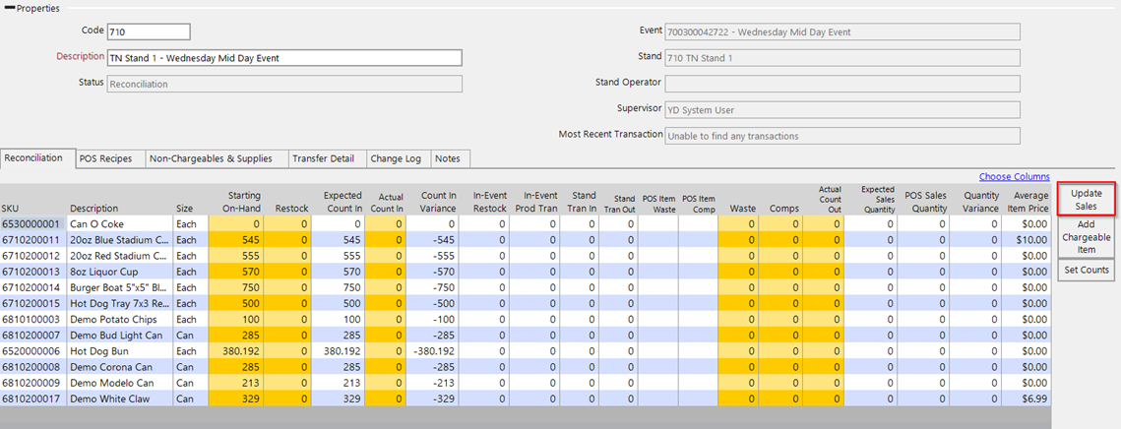
Task: Click Actual Count In cell for Hot Dog Bun
Action: [386, 350]
